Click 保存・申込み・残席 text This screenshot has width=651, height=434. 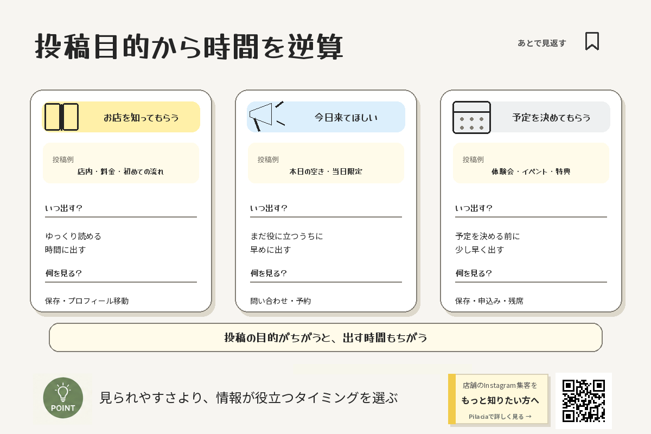(x=489, y=301)
